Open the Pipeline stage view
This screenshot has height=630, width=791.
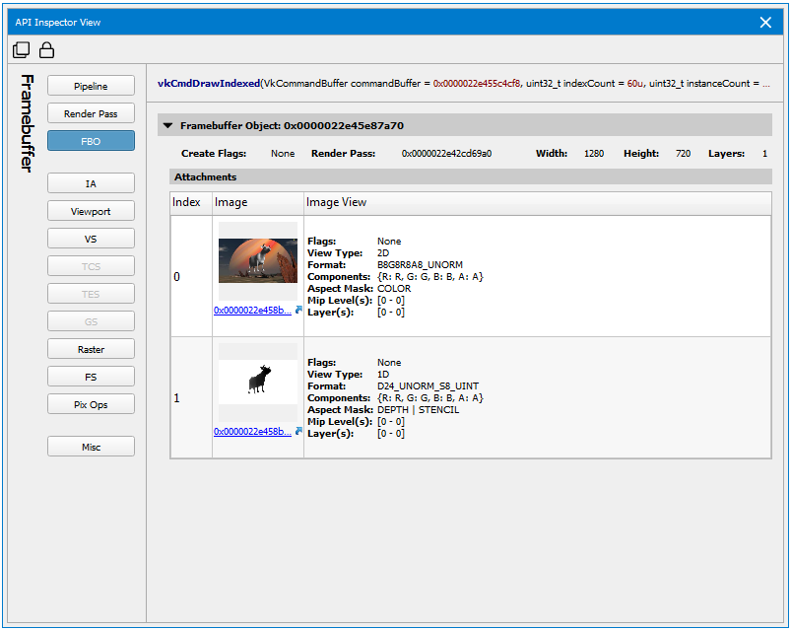[91, 87]
